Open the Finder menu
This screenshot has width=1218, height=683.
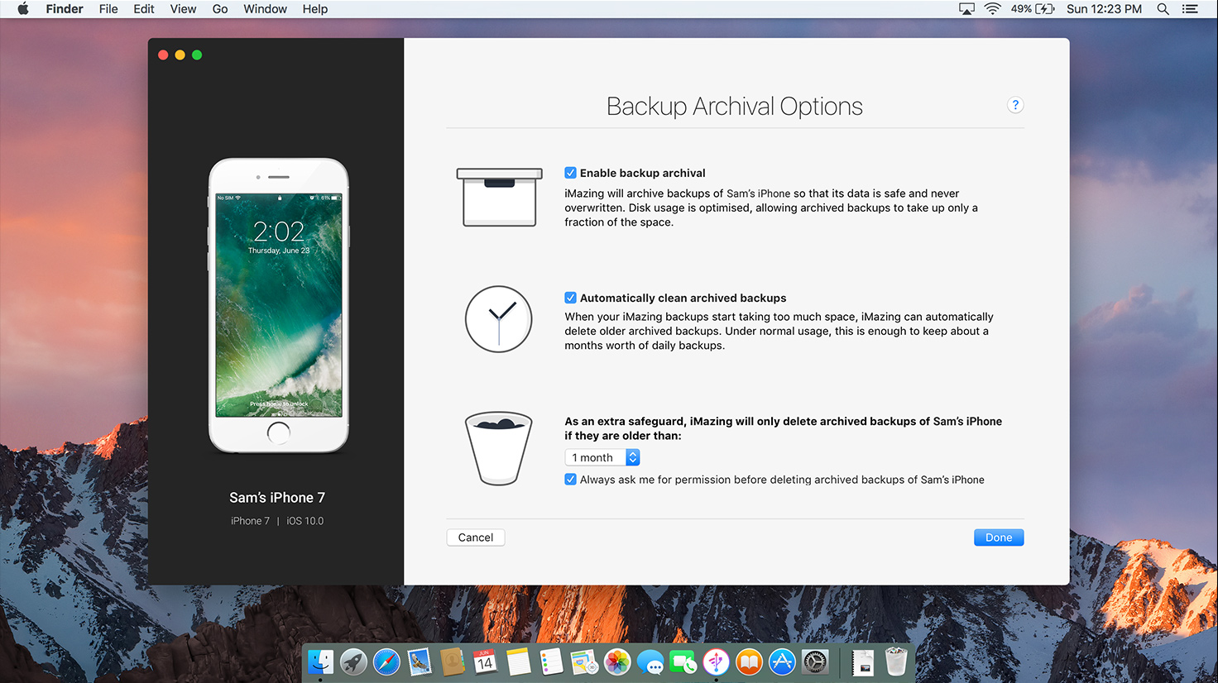tap(65, 9)
